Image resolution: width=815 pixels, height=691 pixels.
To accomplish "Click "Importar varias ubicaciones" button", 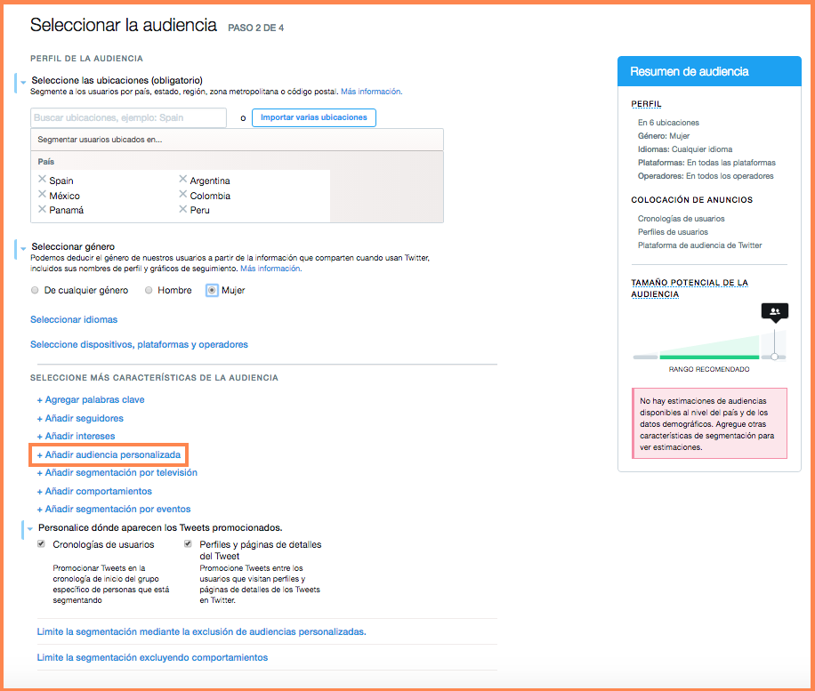I will (314, 117).
